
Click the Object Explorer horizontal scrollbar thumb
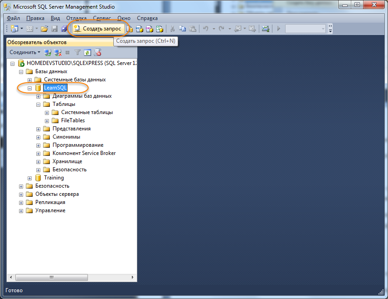coord(52,277)
